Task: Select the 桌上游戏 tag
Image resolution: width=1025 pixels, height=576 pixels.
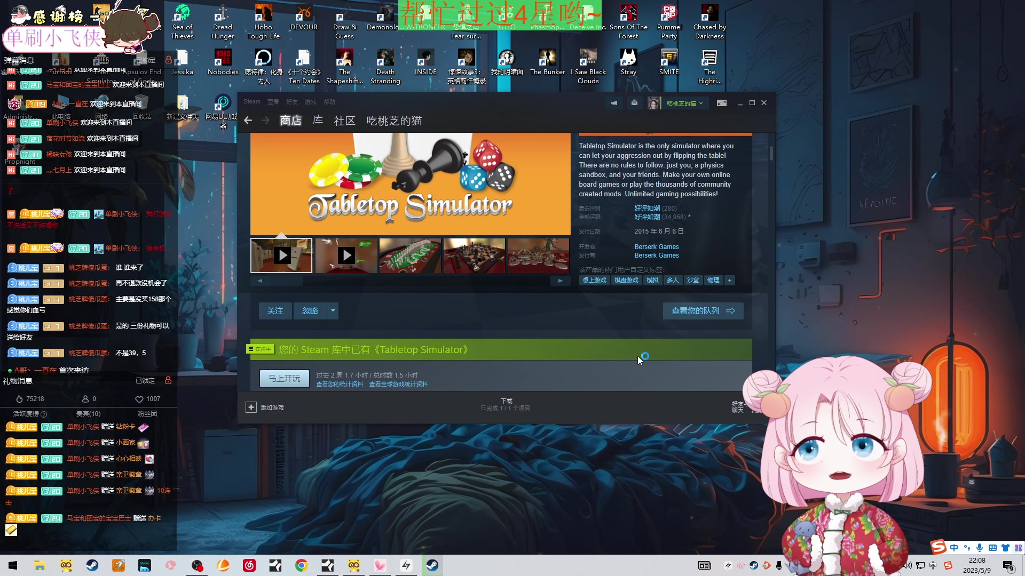Action: click(594, 280)
